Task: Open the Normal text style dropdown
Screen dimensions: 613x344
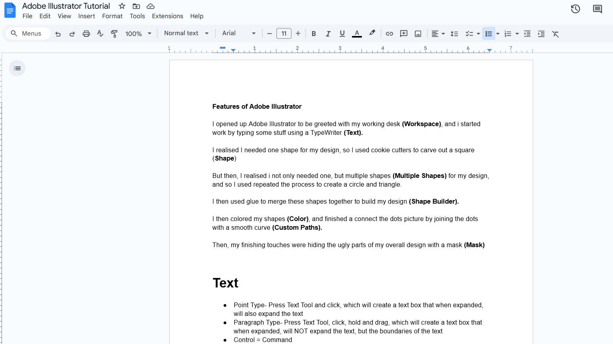Action: [186, 34]
